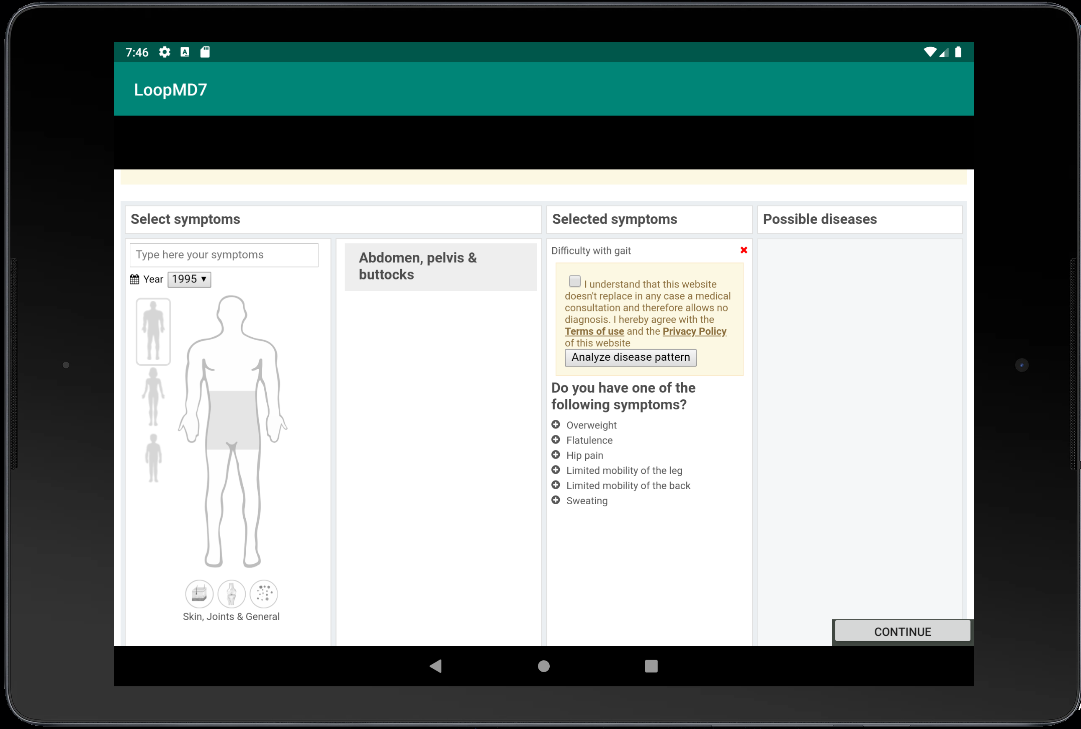The height and width of the screenshot is (729, 1081).
Task: Click the "Type here your symptoms" field
Action: coord(224,255)
